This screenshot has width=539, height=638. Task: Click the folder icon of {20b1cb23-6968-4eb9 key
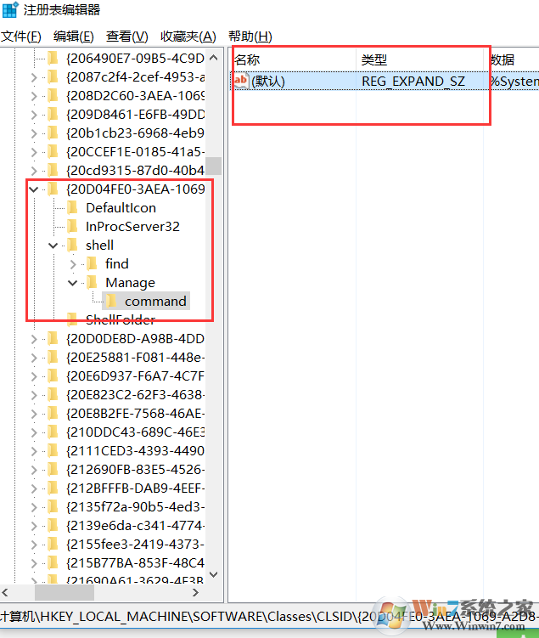[x=53, y=133]
